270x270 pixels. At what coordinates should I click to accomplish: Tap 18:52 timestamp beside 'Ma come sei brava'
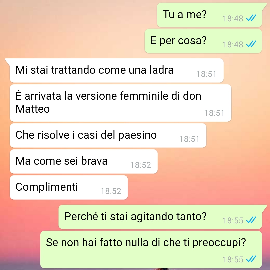coord(141,165)
